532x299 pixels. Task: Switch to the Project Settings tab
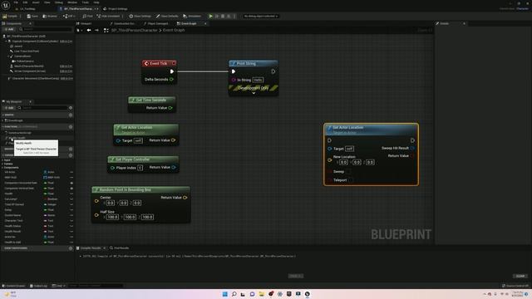[x=116, y=9]
